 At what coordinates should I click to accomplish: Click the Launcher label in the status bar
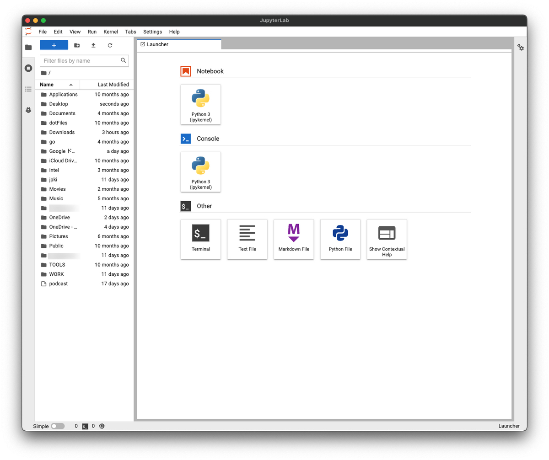[x=509, y=426]
